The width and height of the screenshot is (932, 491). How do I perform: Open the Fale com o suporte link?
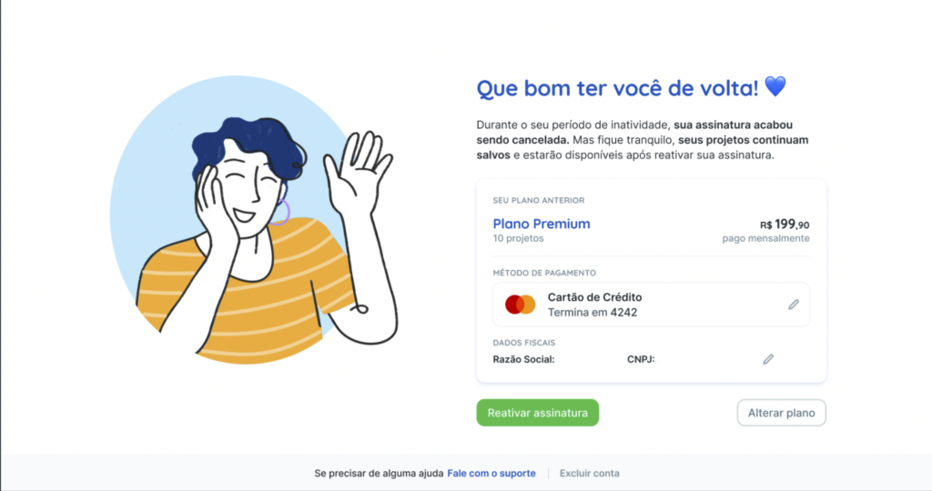click(x=491, y=473)
